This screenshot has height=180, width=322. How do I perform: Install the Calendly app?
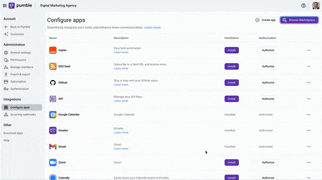231,177
